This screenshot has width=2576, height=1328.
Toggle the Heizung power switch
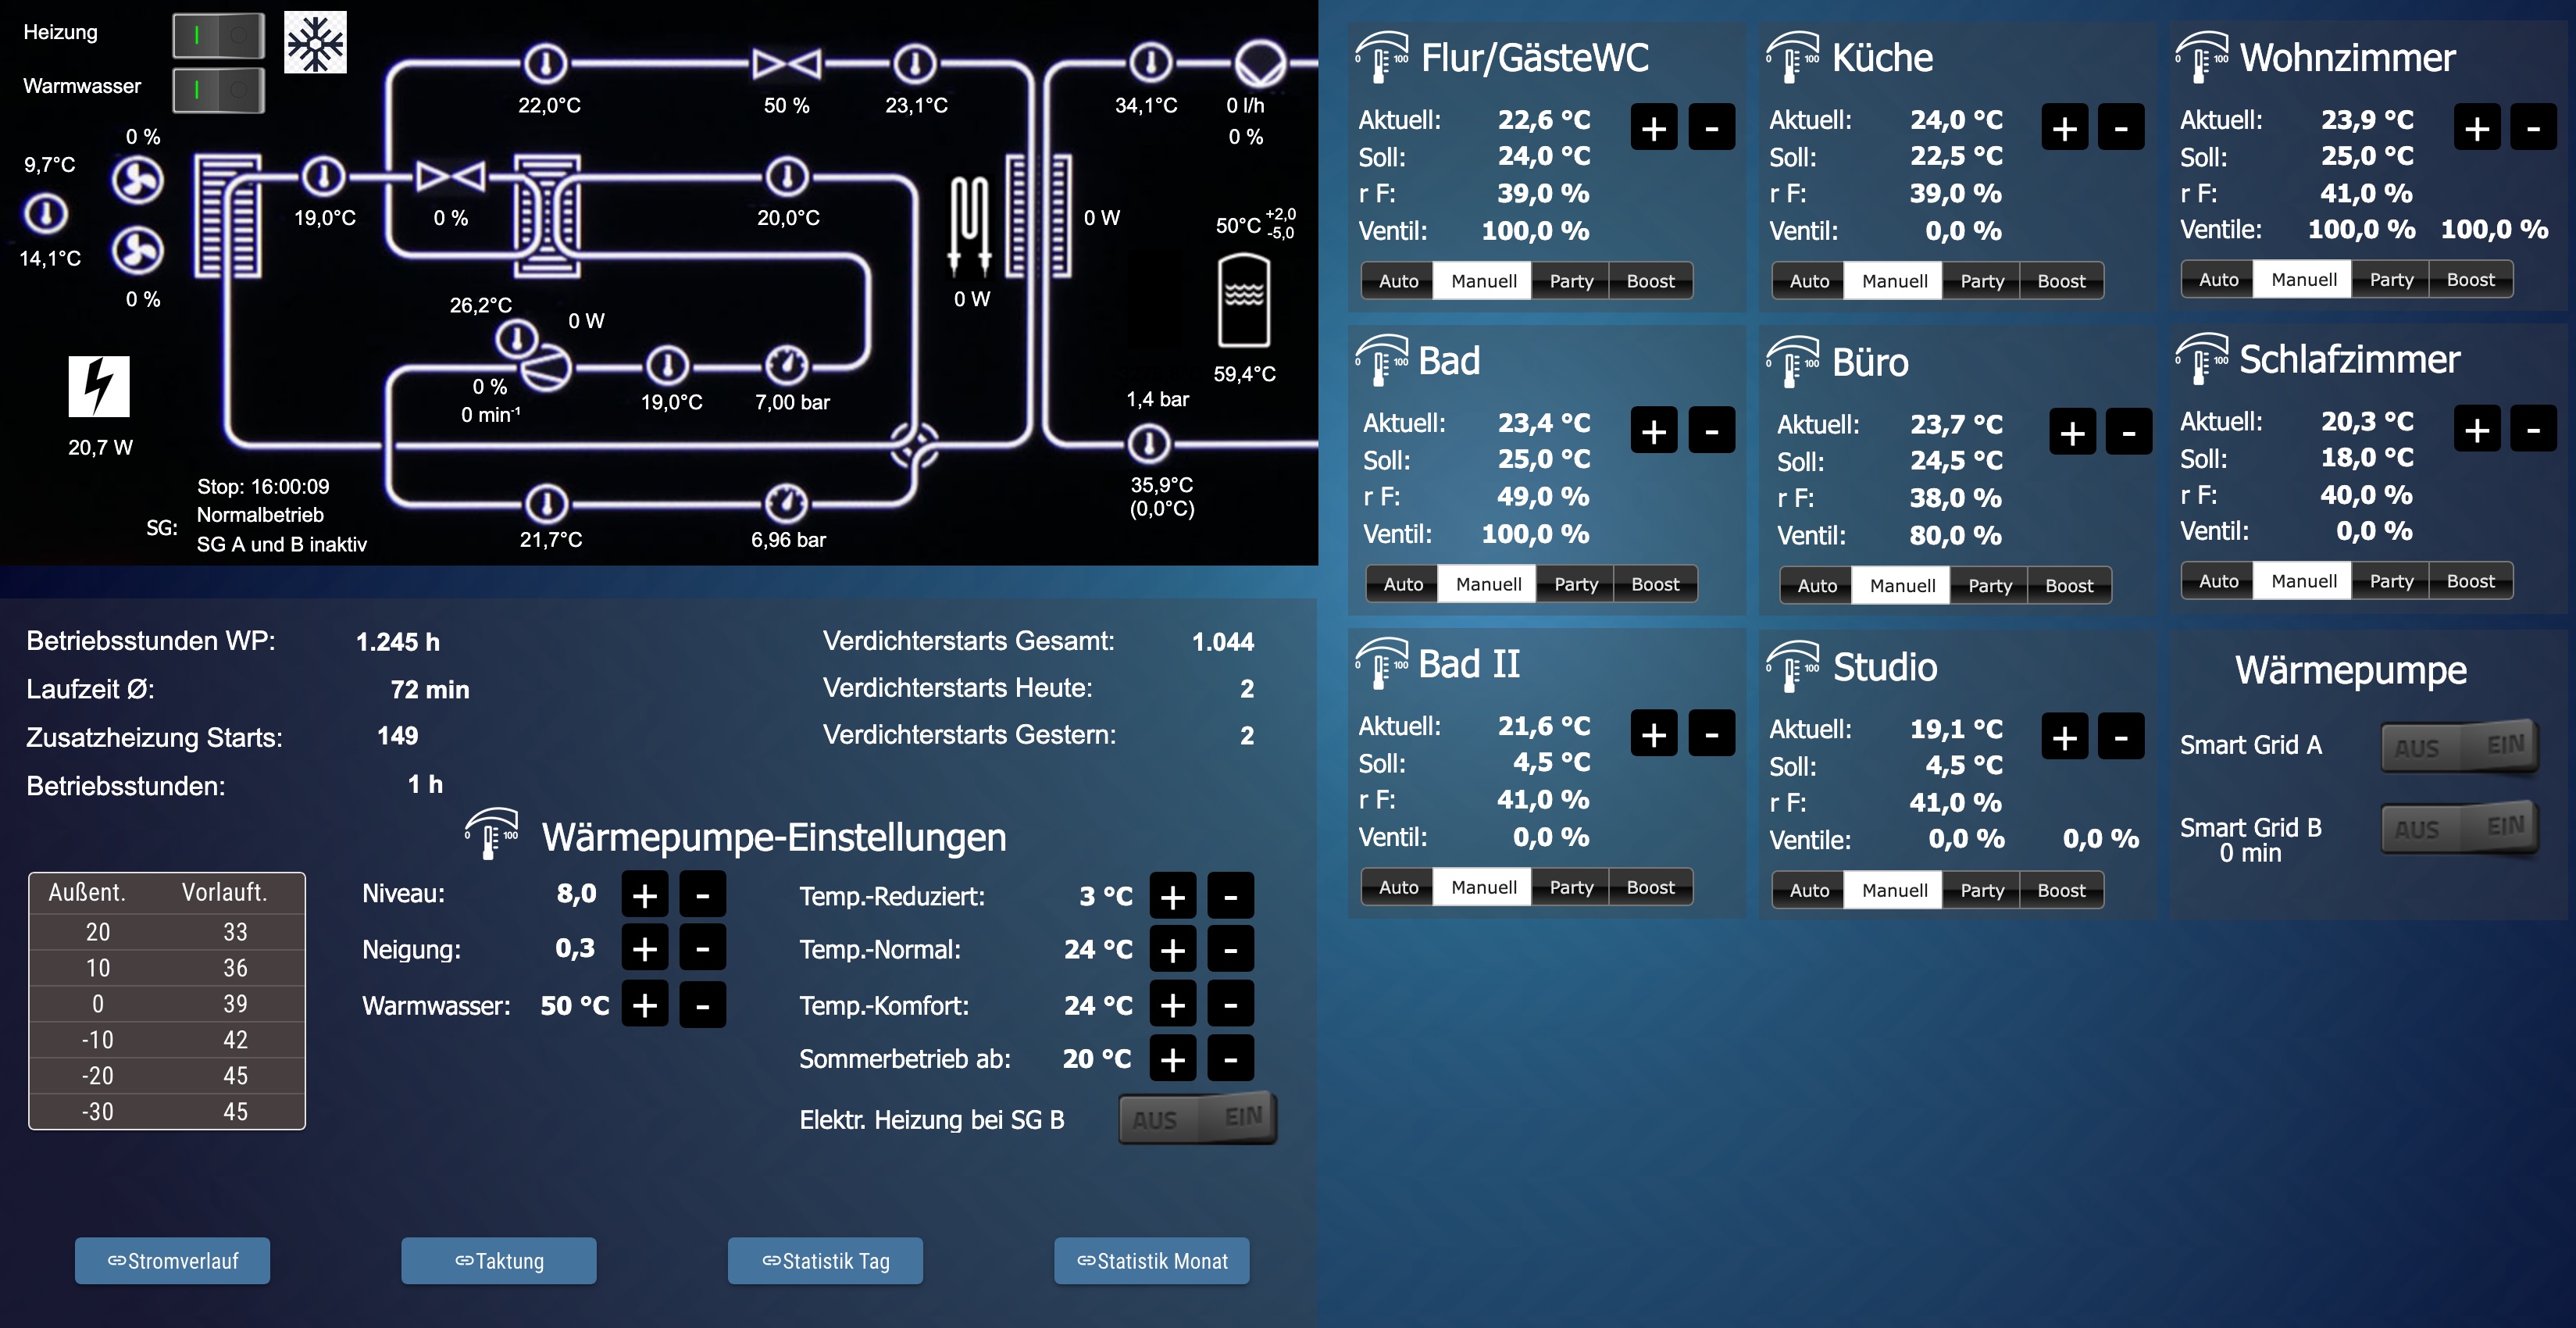tap(218, 35)
